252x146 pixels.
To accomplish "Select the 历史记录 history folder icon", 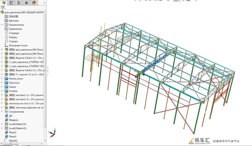I will pyautogui.click(x=6, y=16).
